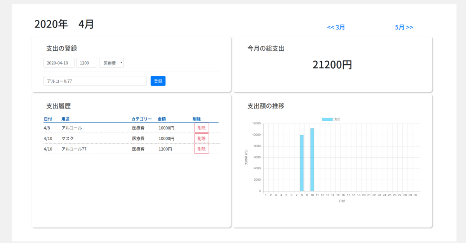Image resolution: width=466 pixels, height=243 pixels.
Task: Click the 削除 column header
Action: pyautogui.click(x=197, y=119)
